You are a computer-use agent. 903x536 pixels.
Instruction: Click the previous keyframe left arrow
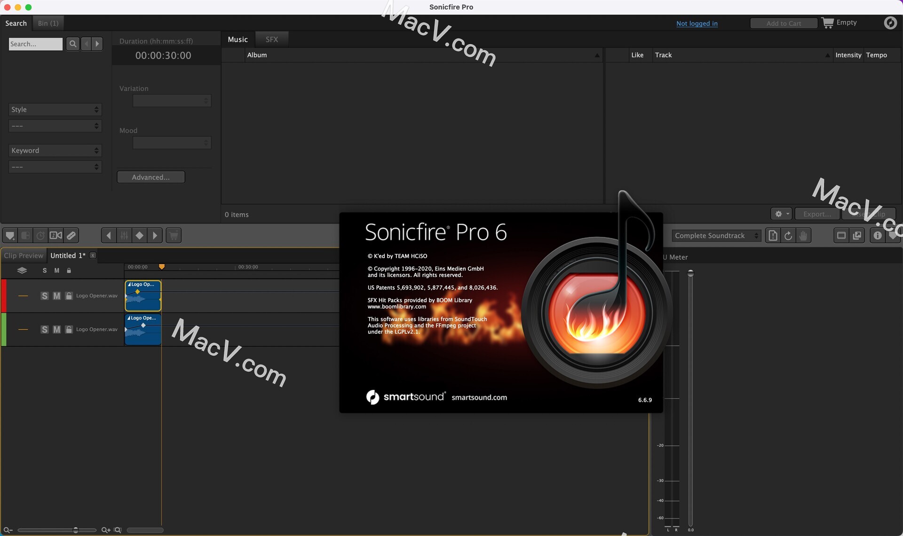click(109, 235)
